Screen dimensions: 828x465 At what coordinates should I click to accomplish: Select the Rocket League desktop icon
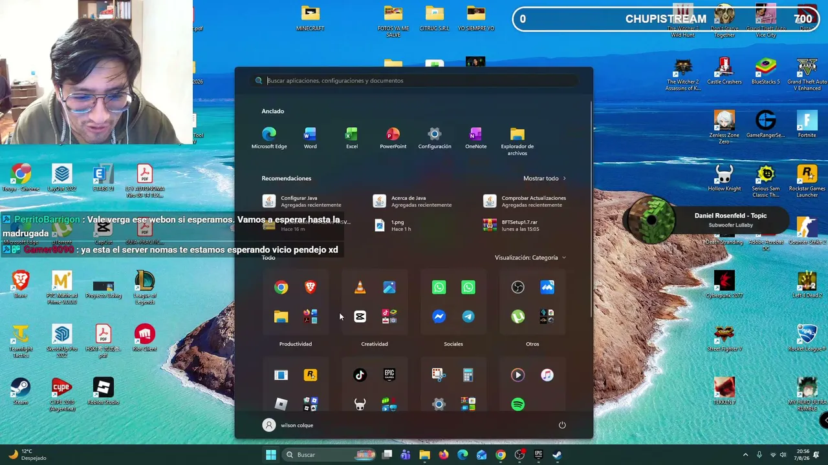807,338
